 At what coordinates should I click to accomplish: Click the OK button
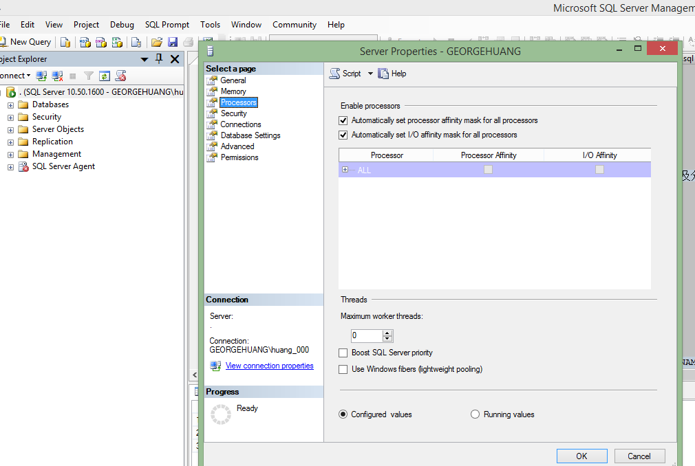[581, 456]
